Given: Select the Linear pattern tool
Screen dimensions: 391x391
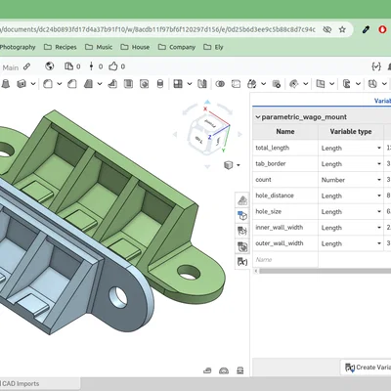Looking at the screenshot, I should point(178,84).
